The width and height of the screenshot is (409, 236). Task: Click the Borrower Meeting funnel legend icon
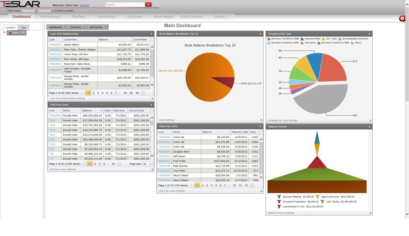pos(279,197)
